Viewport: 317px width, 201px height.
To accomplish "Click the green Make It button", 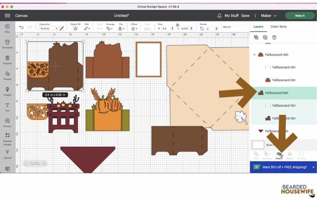I will [x=299, y=15].
